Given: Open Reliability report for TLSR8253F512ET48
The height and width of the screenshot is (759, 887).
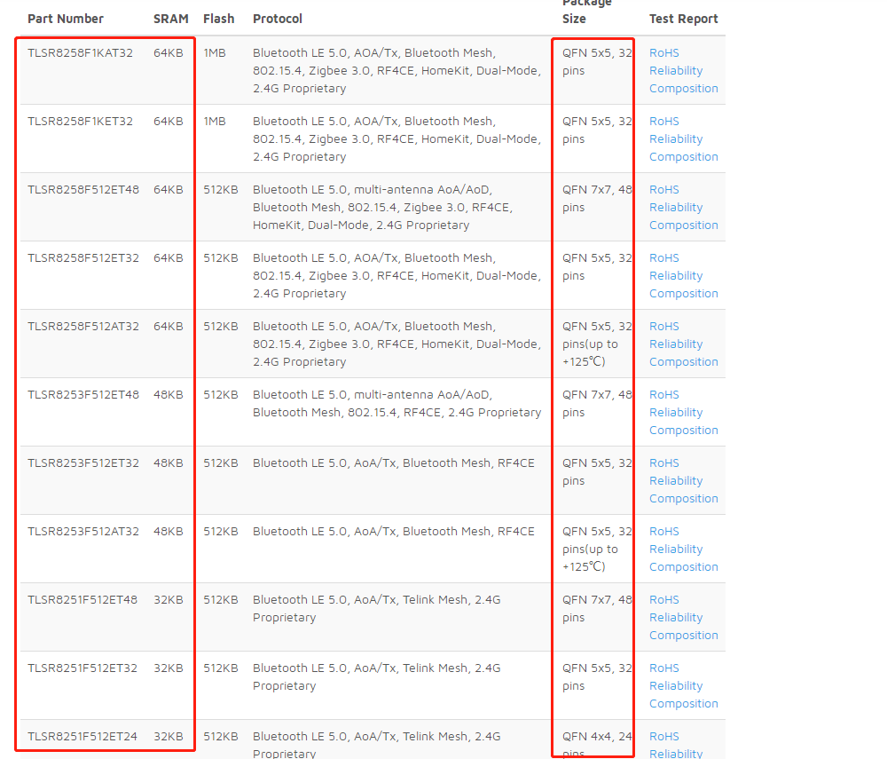Looking at the screenshot, I should coord(676,413).
